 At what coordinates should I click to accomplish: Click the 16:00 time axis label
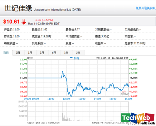tap(128, 99)
